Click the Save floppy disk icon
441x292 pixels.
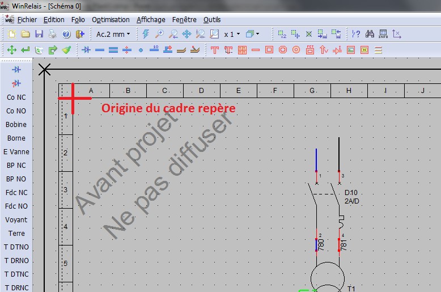click(x=39, y=34)
